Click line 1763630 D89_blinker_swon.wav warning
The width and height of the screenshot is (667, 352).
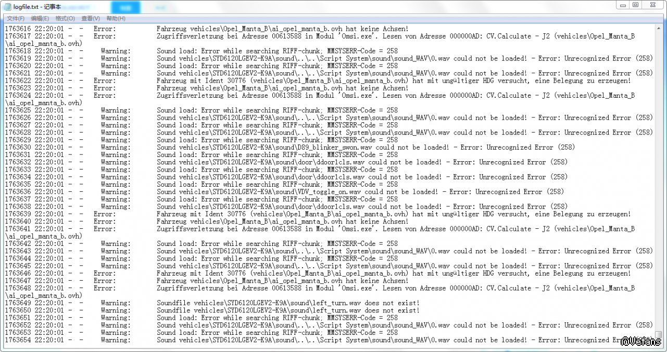tap(366, 147)
